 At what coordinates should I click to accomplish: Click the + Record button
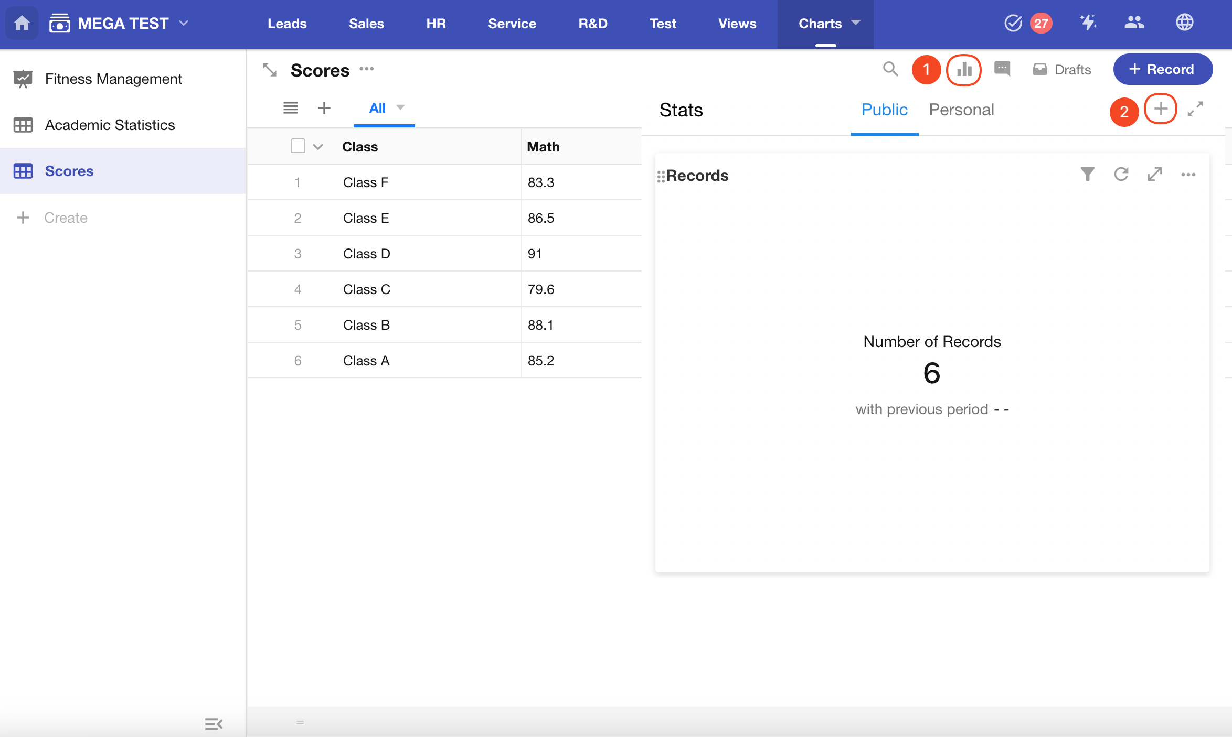point(1162,69)
